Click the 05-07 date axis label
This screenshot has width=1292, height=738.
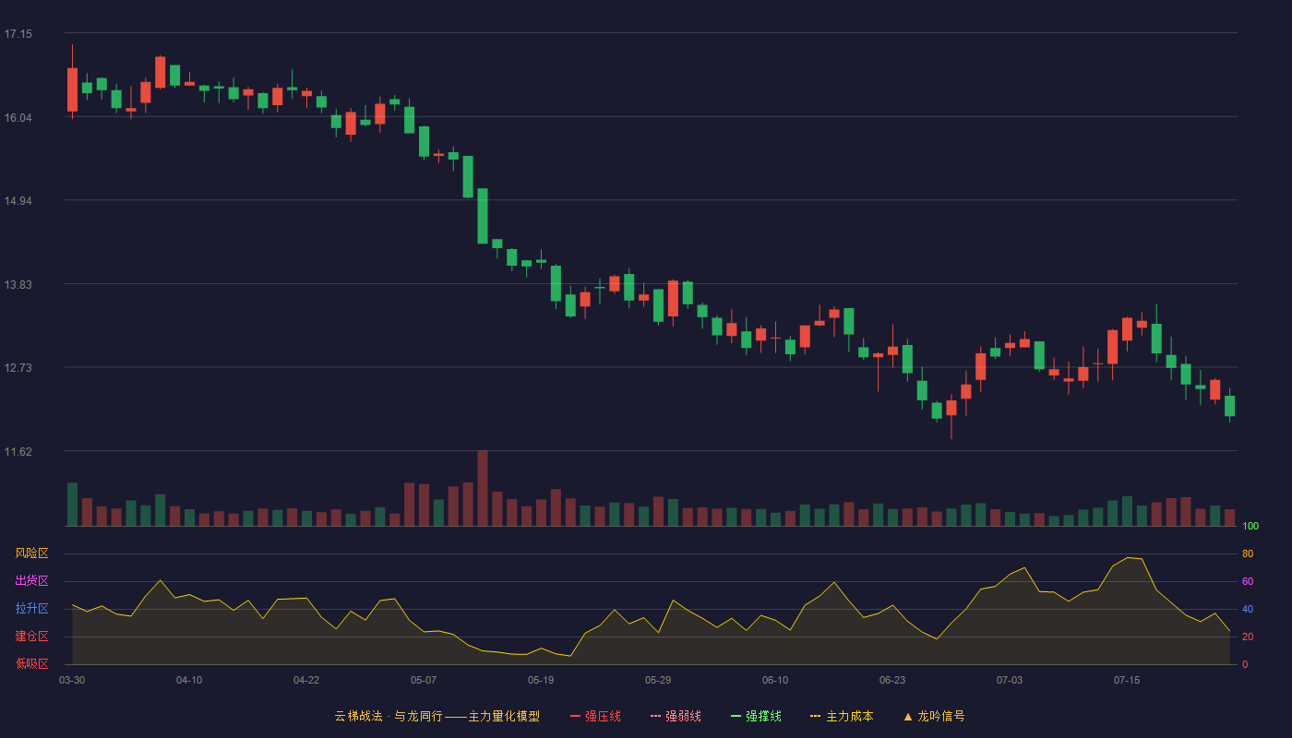pos(424,680)
